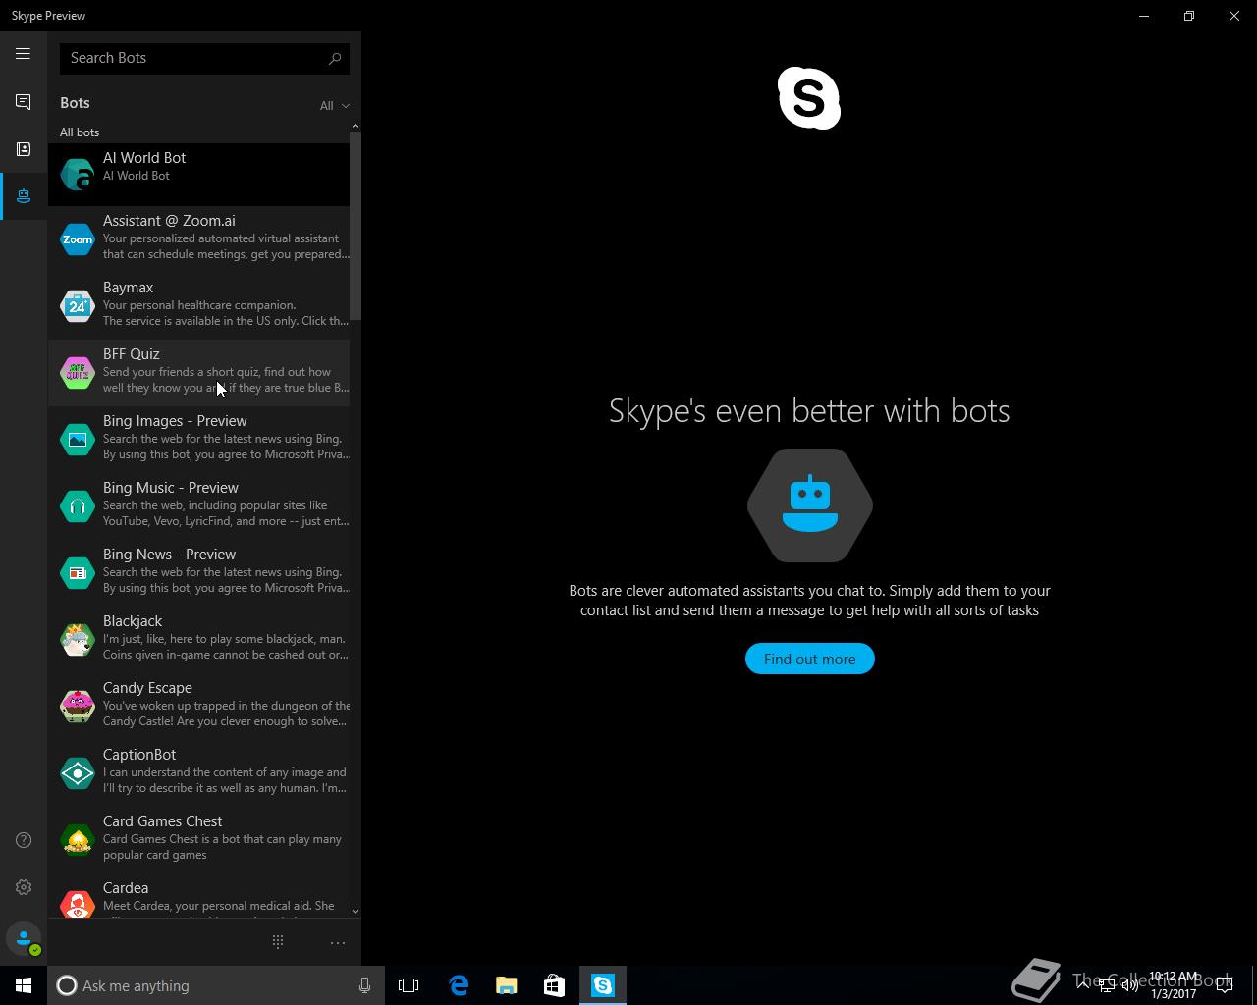
Task: Open Skype settings gear icon
Action: [x=24, y=887]
